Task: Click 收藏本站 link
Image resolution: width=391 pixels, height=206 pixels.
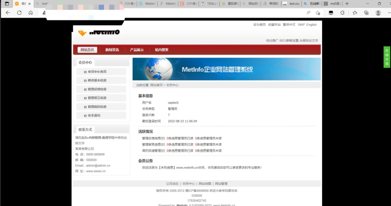Action: 274,25
